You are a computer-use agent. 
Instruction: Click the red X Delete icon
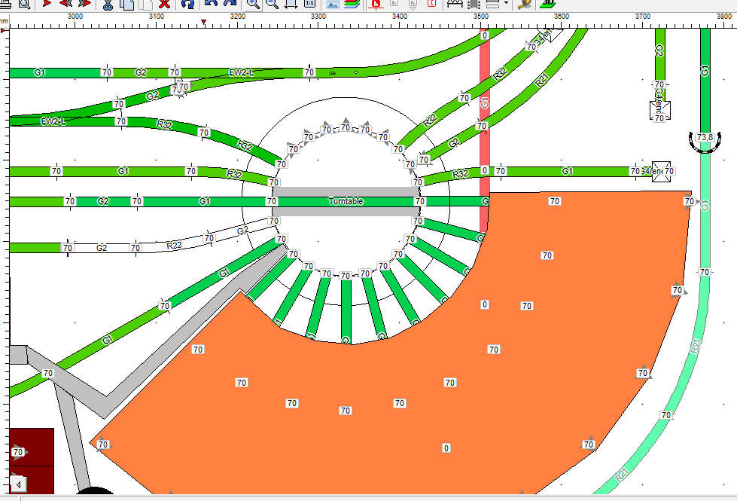click(164, 4)
